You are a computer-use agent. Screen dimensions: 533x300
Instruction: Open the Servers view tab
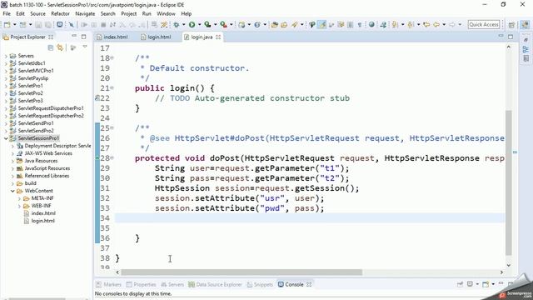pos(172,284)
